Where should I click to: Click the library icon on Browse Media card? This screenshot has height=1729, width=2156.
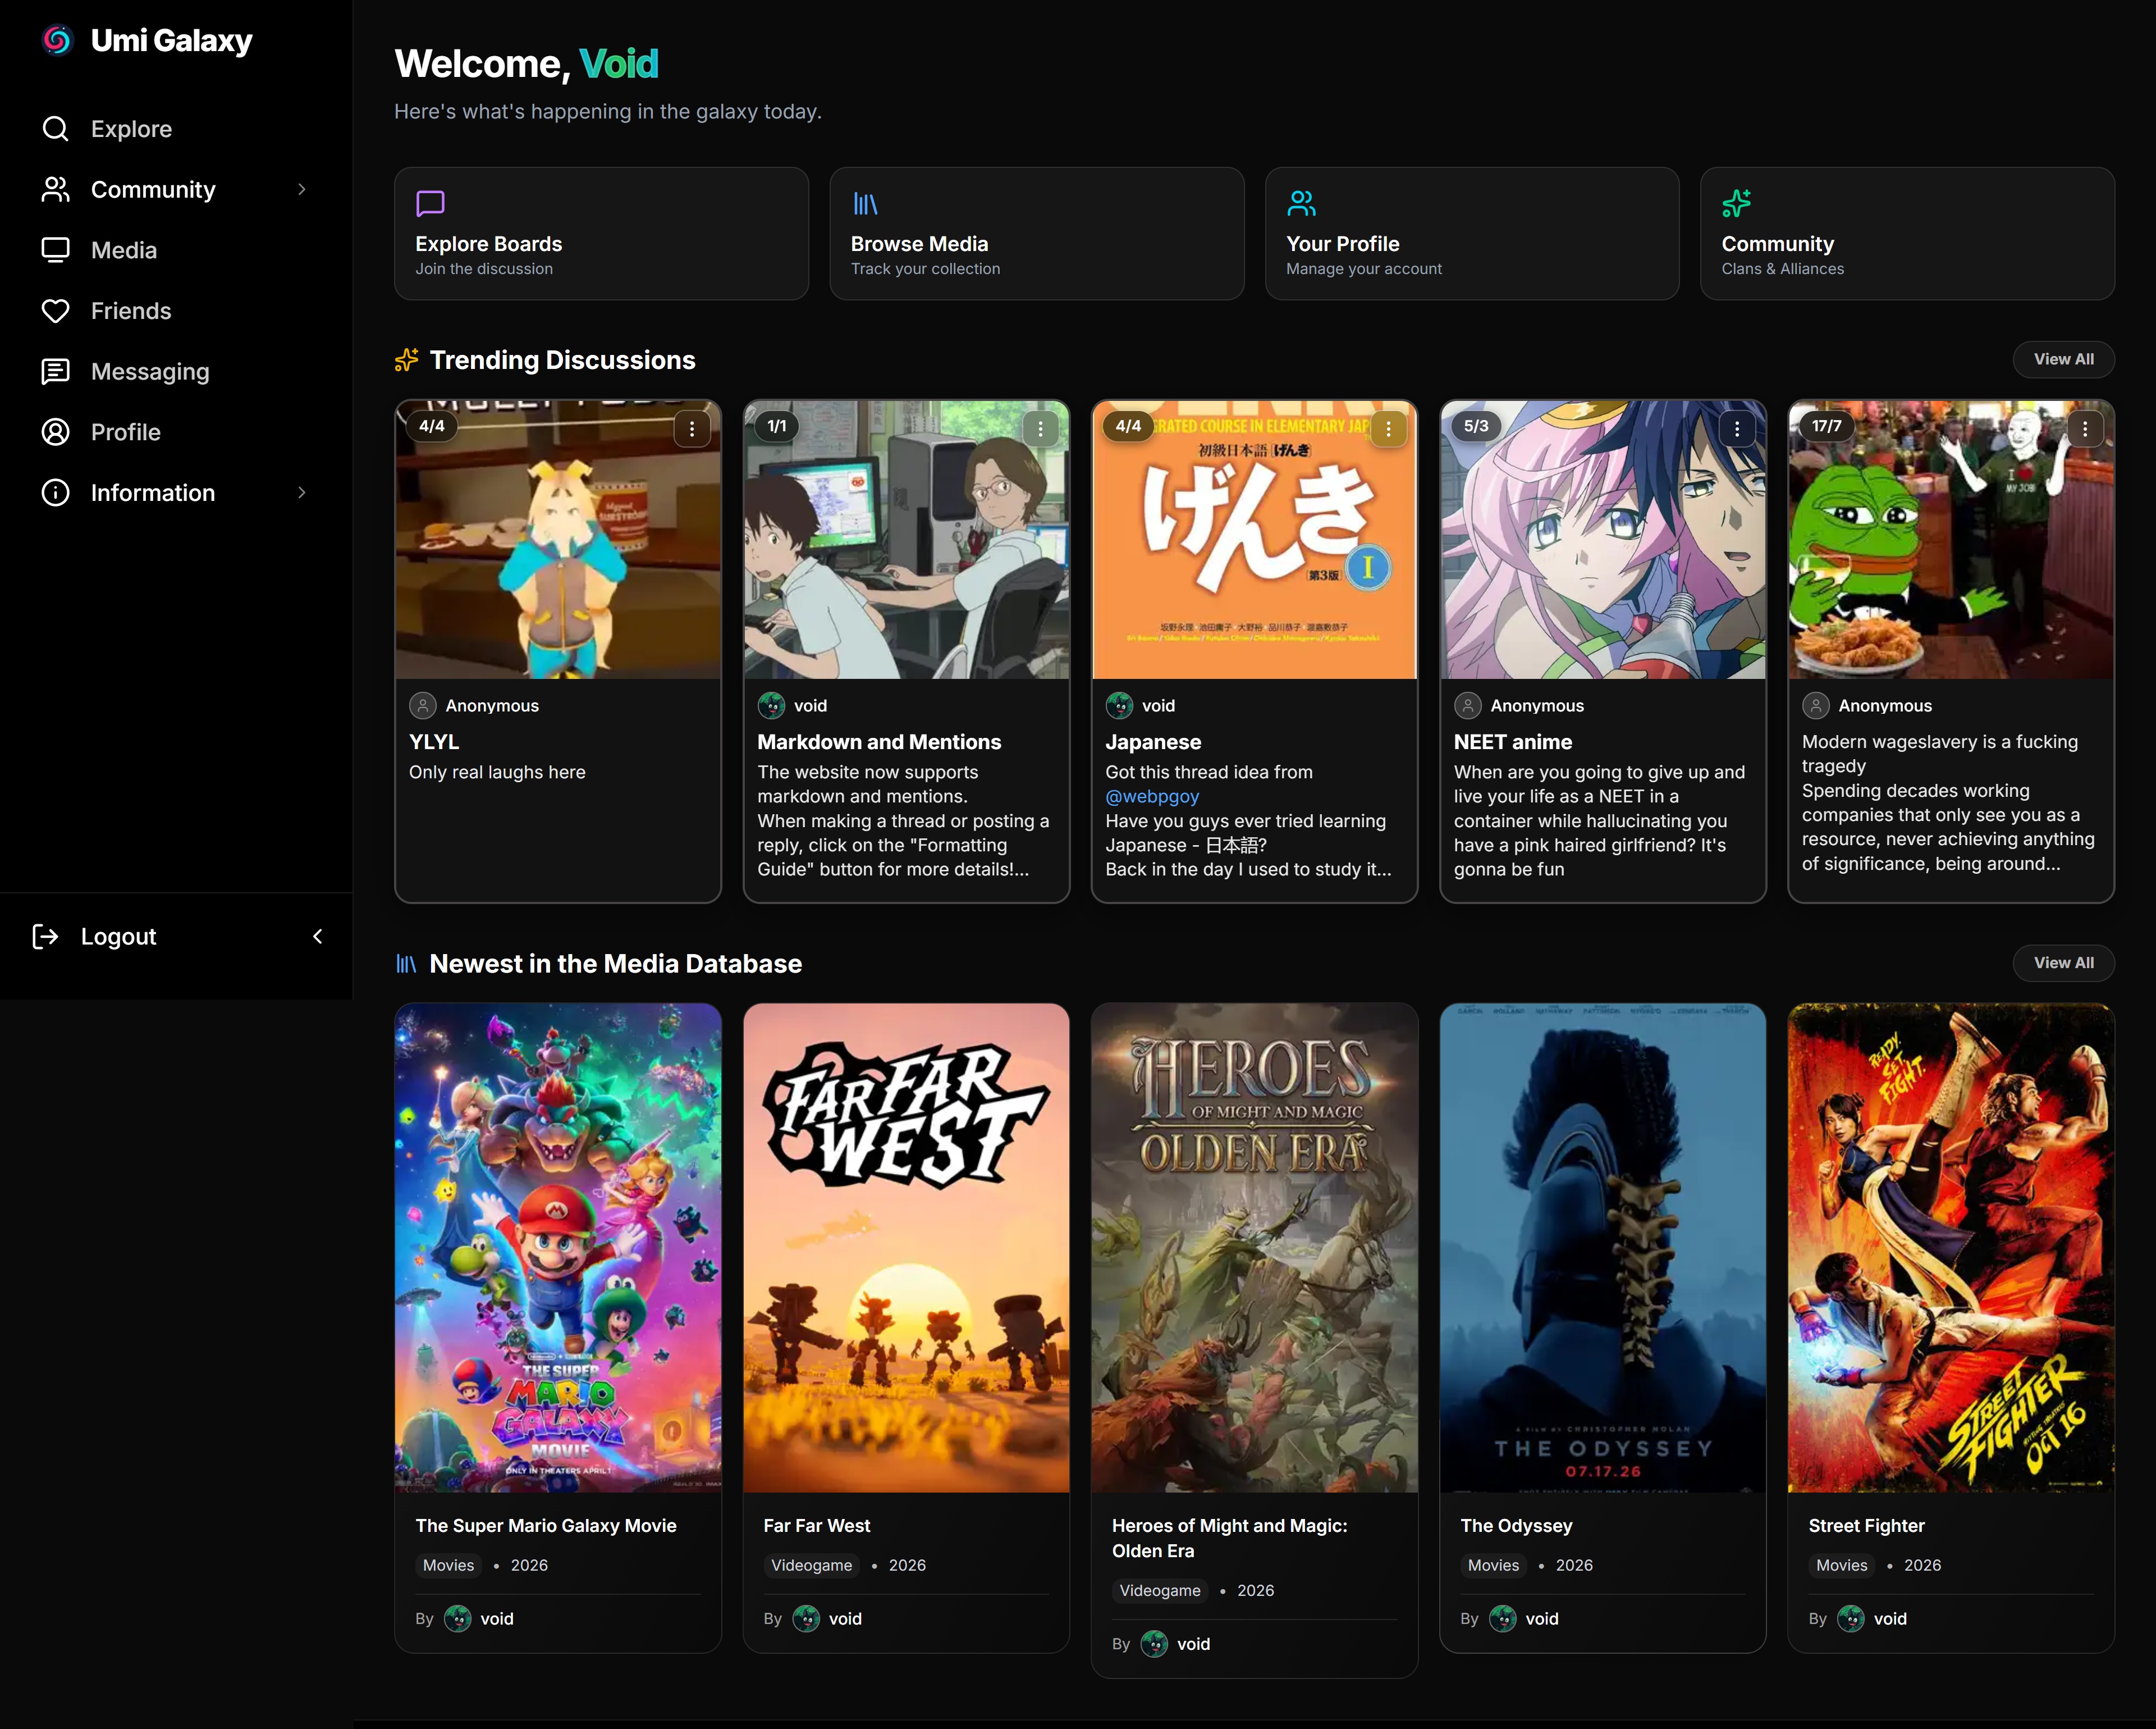[865, 204]
